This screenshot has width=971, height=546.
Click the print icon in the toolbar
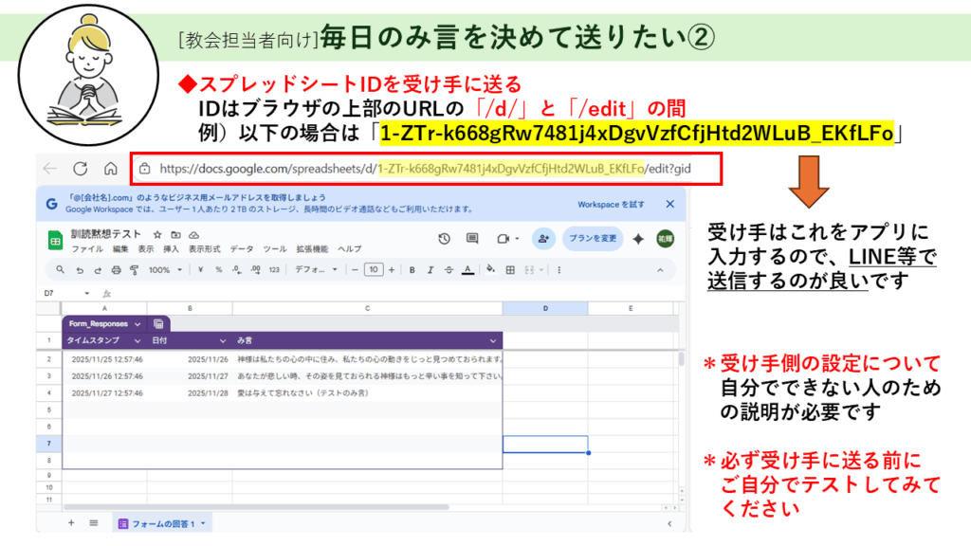click(116, 270)
